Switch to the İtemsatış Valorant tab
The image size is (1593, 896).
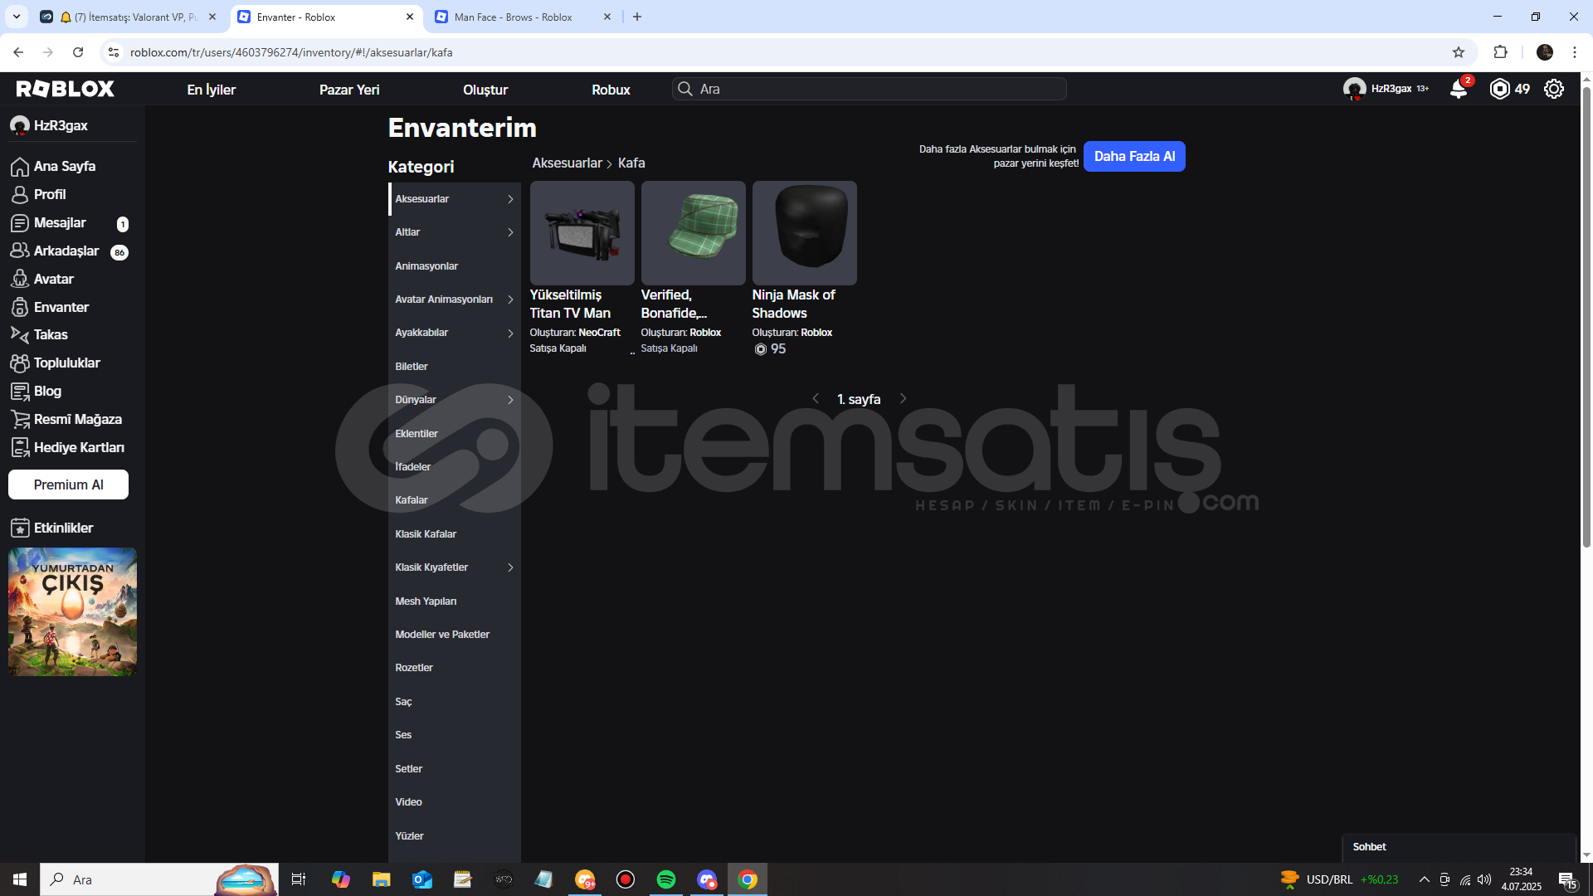[x=129, y=17]
